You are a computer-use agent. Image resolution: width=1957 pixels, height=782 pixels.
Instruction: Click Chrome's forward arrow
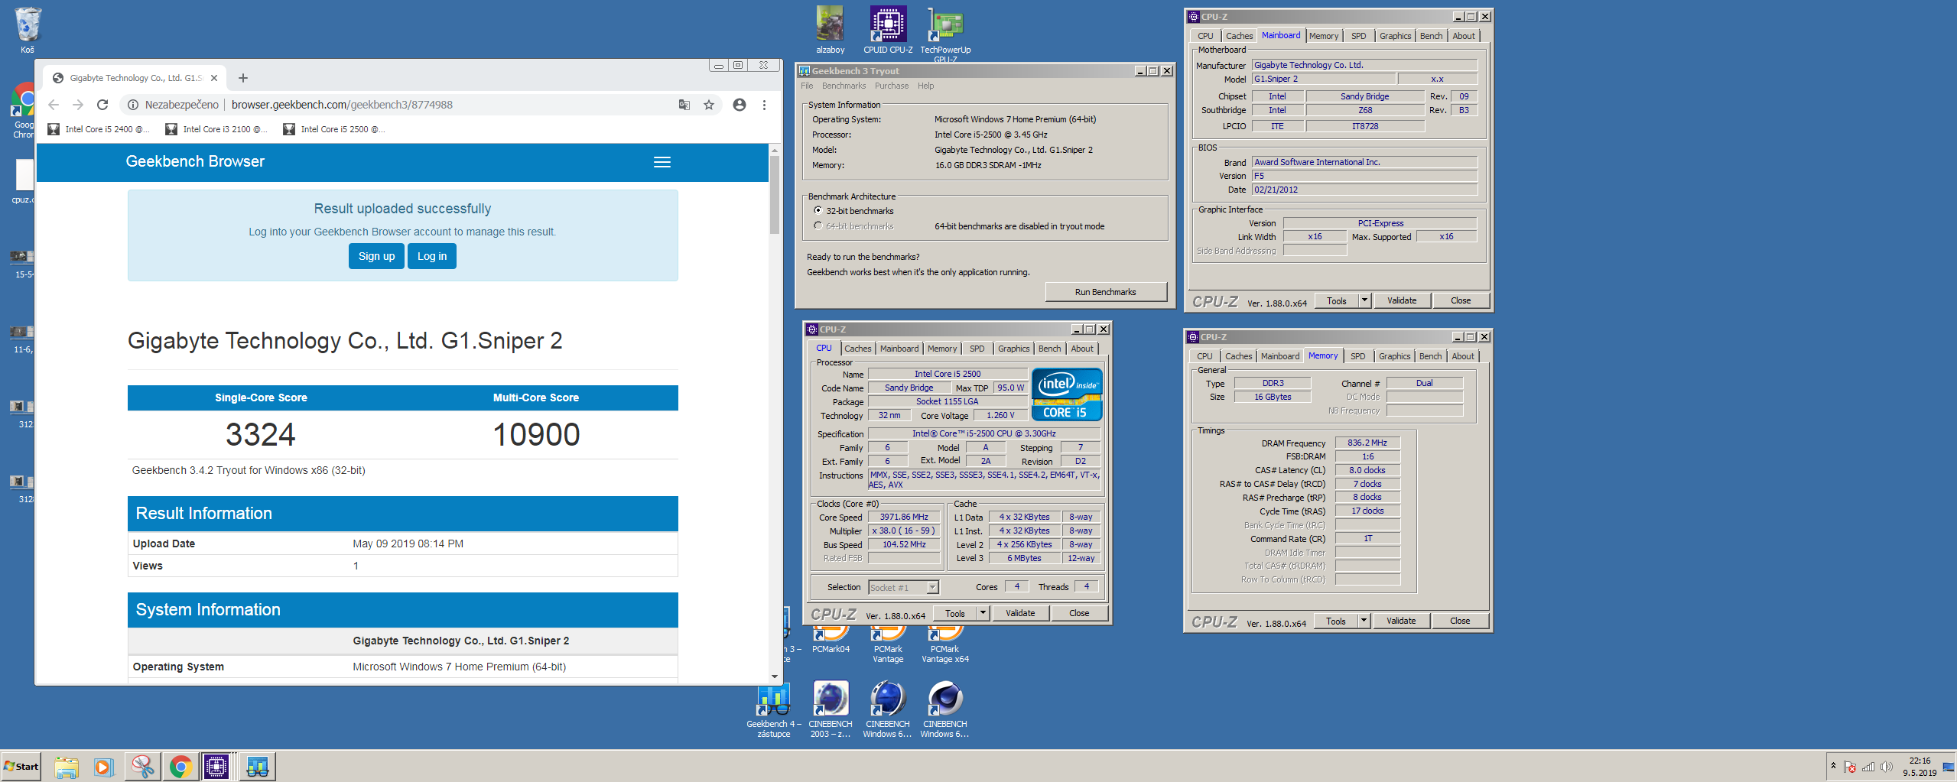tap(78, 105)
